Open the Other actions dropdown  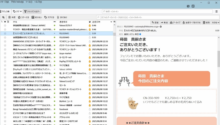[x=215, y=22]
